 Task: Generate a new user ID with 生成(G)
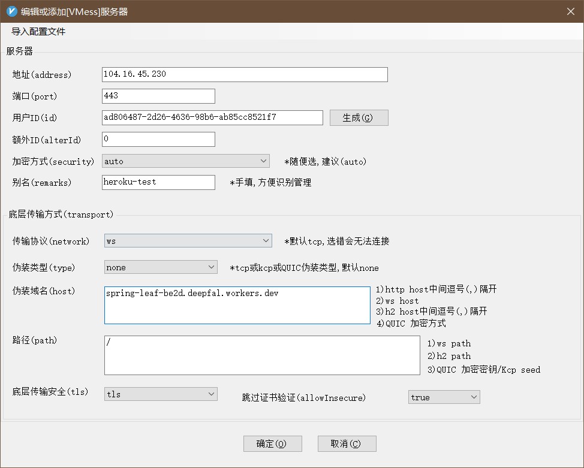tap(359, 117)
